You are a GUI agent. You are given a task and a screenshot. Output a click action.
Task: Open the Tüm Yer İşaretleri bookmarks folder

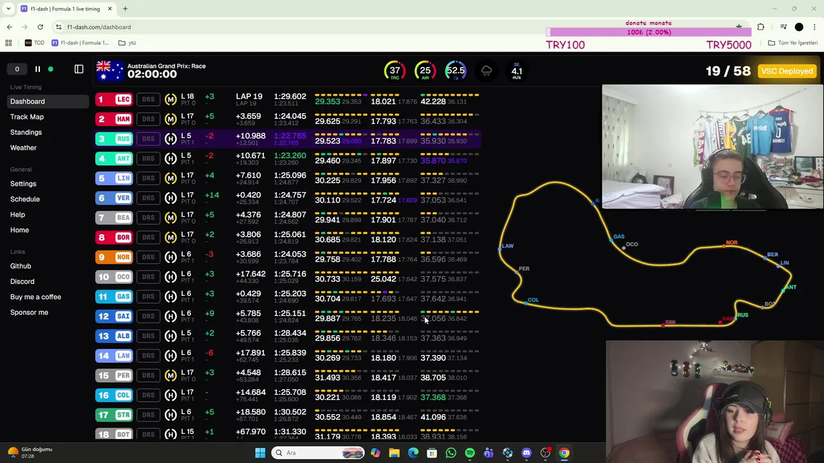[792, 43]
